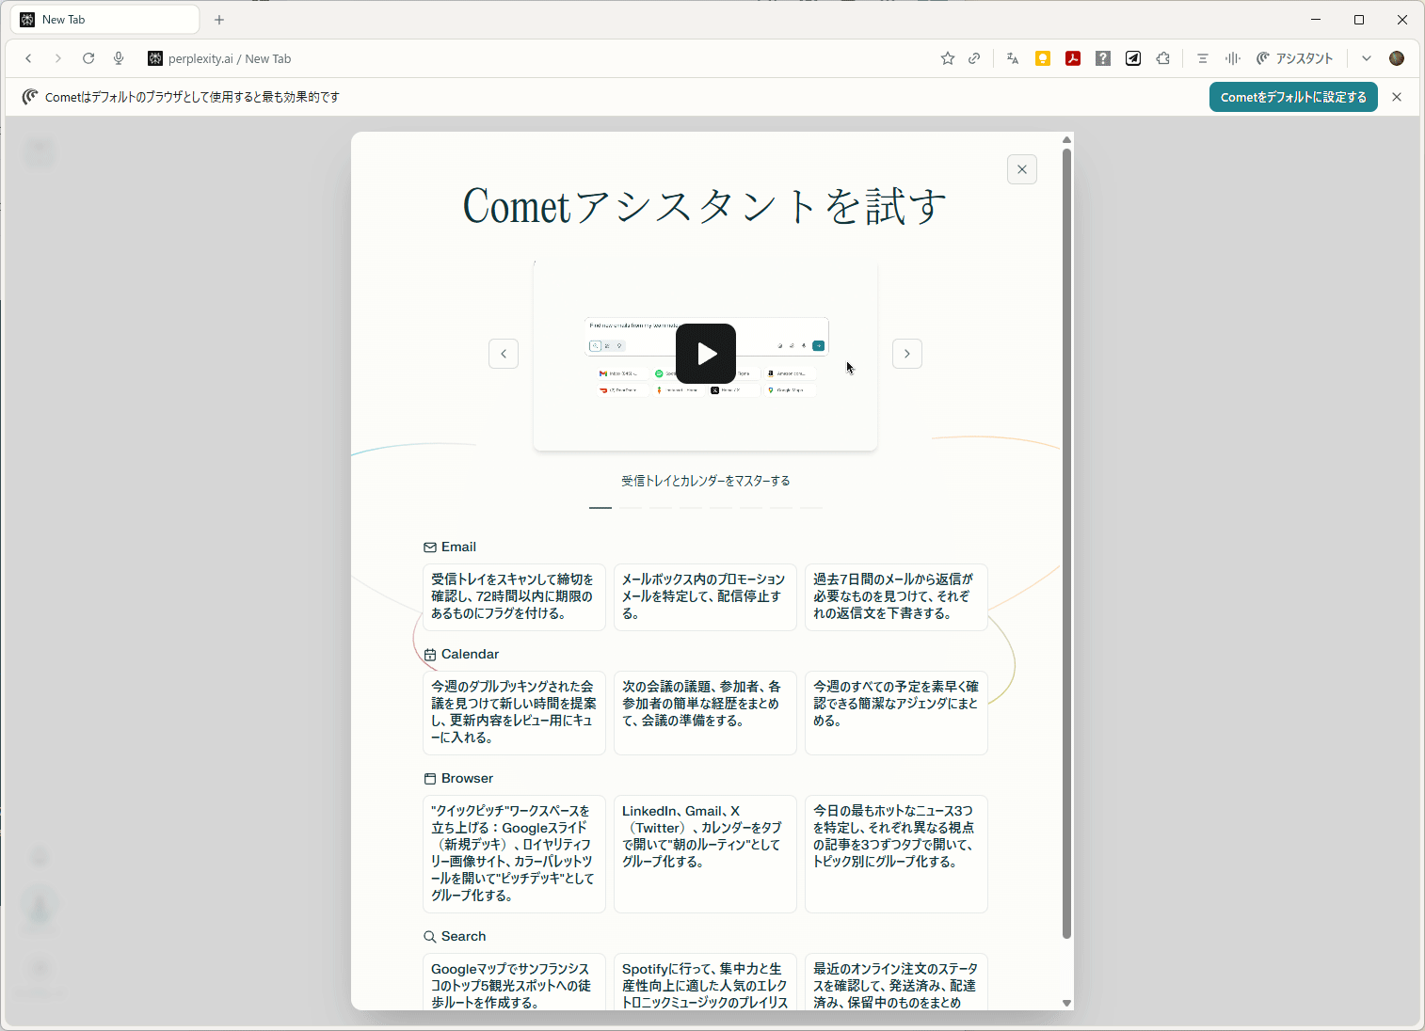Choose the プロモーションメール unsubscribe card
Viewport: 1425px width, 1031px height.
pyautogui.click(x=705, y=596)
